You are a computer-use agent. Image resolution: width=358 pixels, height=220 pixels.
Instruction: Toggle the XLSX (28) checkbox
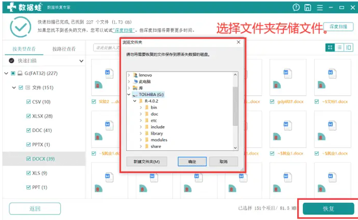29,116
